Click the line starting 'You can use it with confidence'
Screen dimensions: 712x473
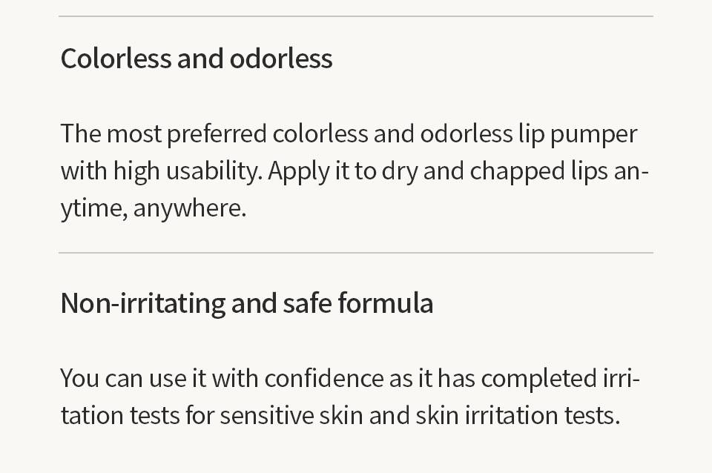[350, 378]
